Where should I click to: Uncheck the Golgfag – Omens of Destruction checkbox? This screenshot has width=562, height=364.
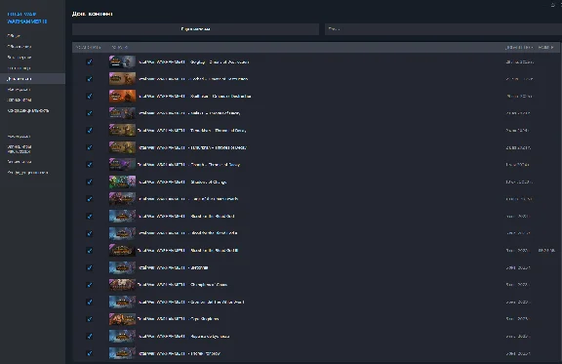tap(90, 61)
